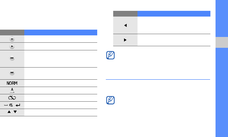Toggle the repeat loop icon
Image resolution: width=228 pixels, height=137 pixels.
12,97
